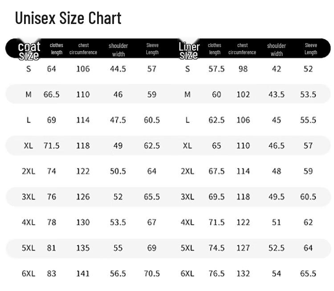334x291 pixels.
Task: Select the liner size '3XL' row label
Action: [187, 197]
